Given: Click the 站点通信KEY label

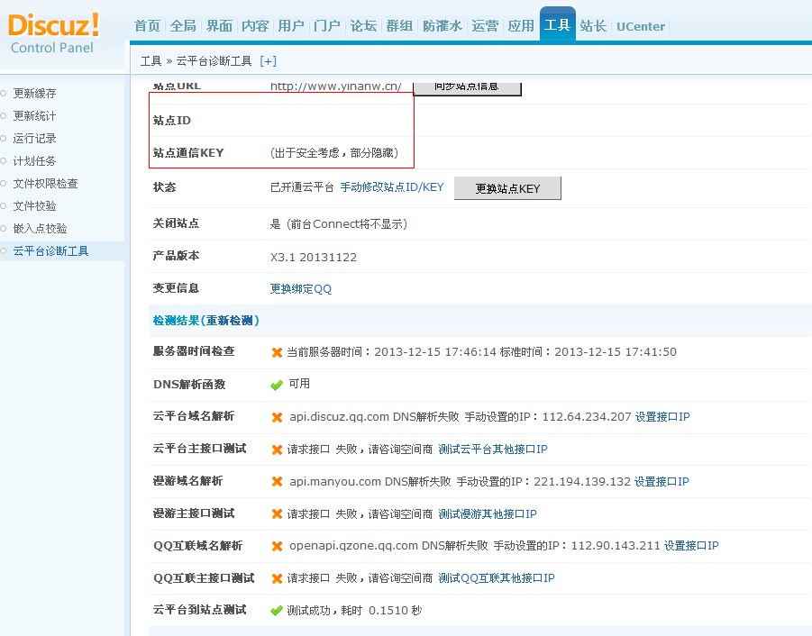Looking at the screenshot, I should point(188,153).
